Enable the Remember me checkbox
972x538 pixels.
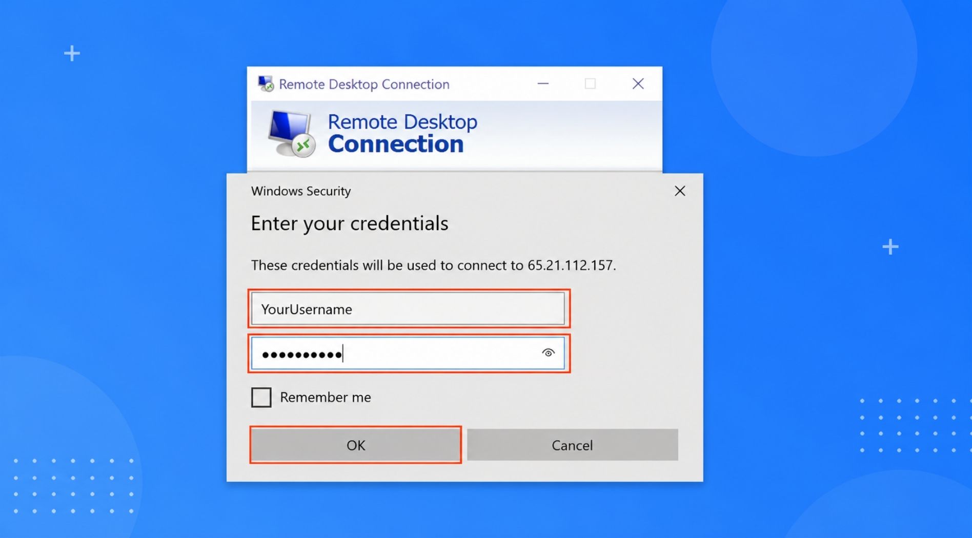pos(261,397)
